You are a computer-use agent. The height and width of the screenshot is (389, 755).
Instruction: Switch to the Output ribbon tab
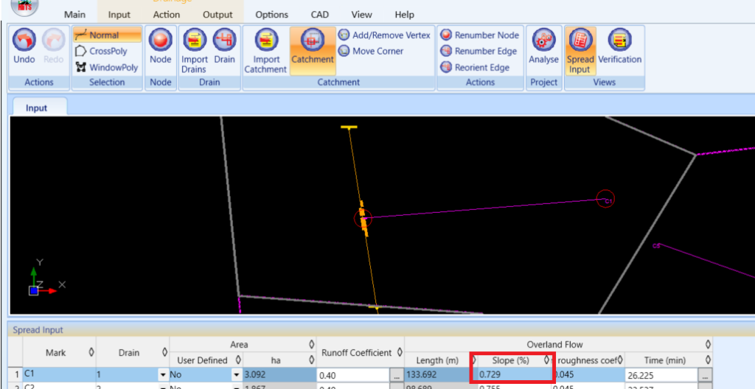coord(218,15)
